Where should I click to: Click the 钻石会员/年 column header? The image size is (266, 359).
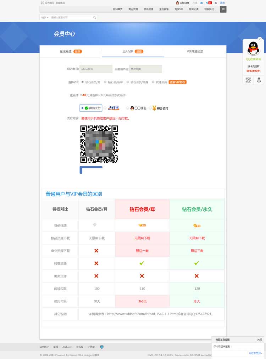(x=142, y=209)
